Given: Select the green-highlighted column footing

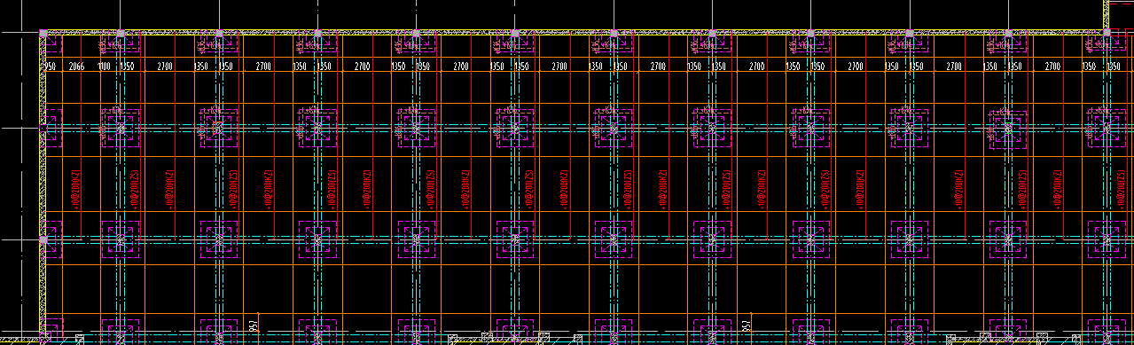Looking at the screenshot, I should pyautogui.click(x=1008, y=128).
